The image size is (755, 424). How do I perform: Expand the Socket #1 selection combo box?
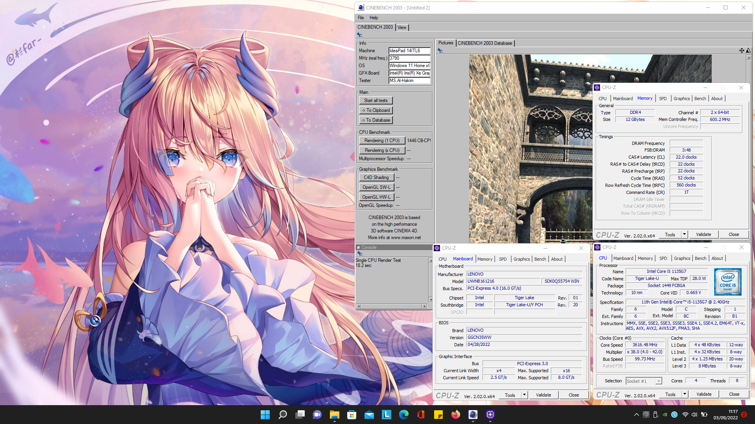click(659, 381)
